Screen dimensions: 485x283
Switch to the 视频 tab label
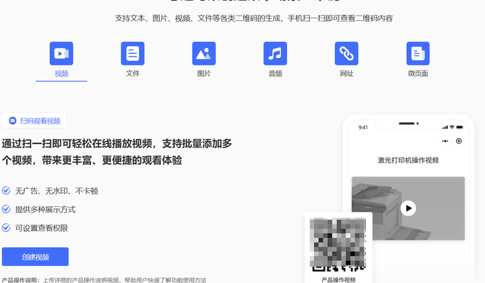[x=61, y=73]
